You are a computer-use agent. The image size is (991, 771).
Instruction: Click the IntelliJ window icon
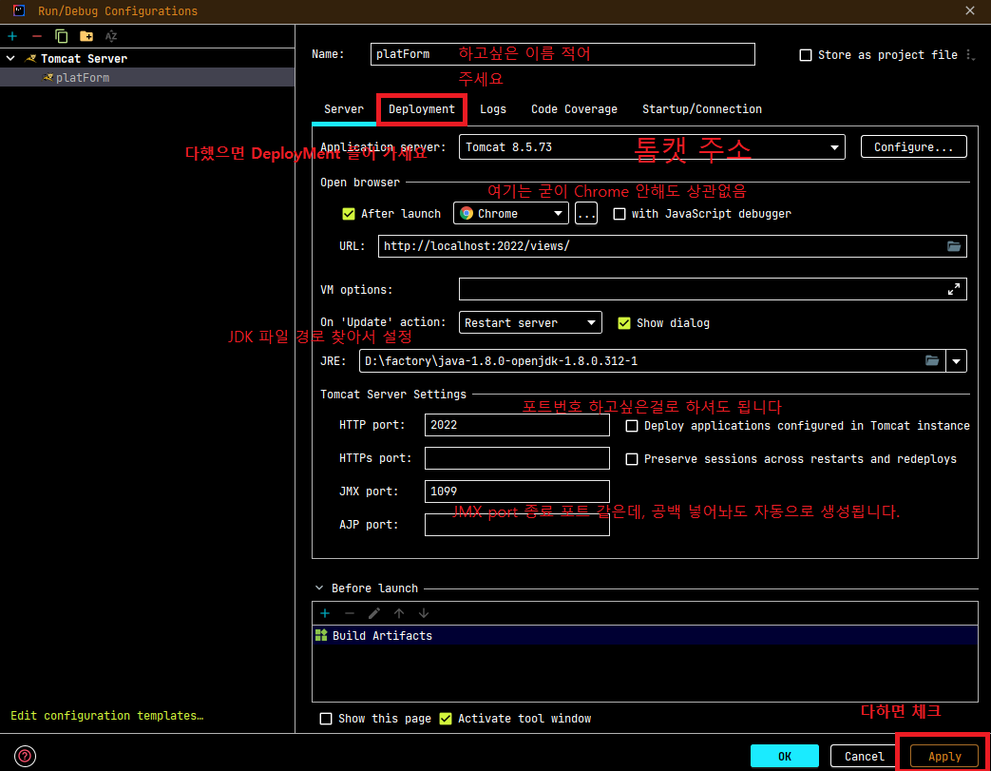click(19, 10)
